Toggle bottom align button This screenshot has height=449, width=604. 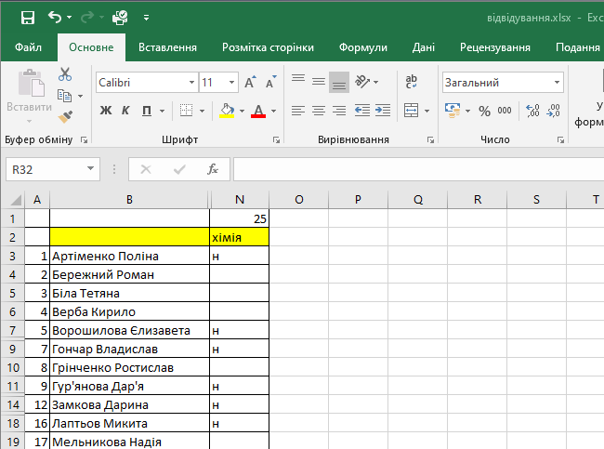[x=339, y=82]
